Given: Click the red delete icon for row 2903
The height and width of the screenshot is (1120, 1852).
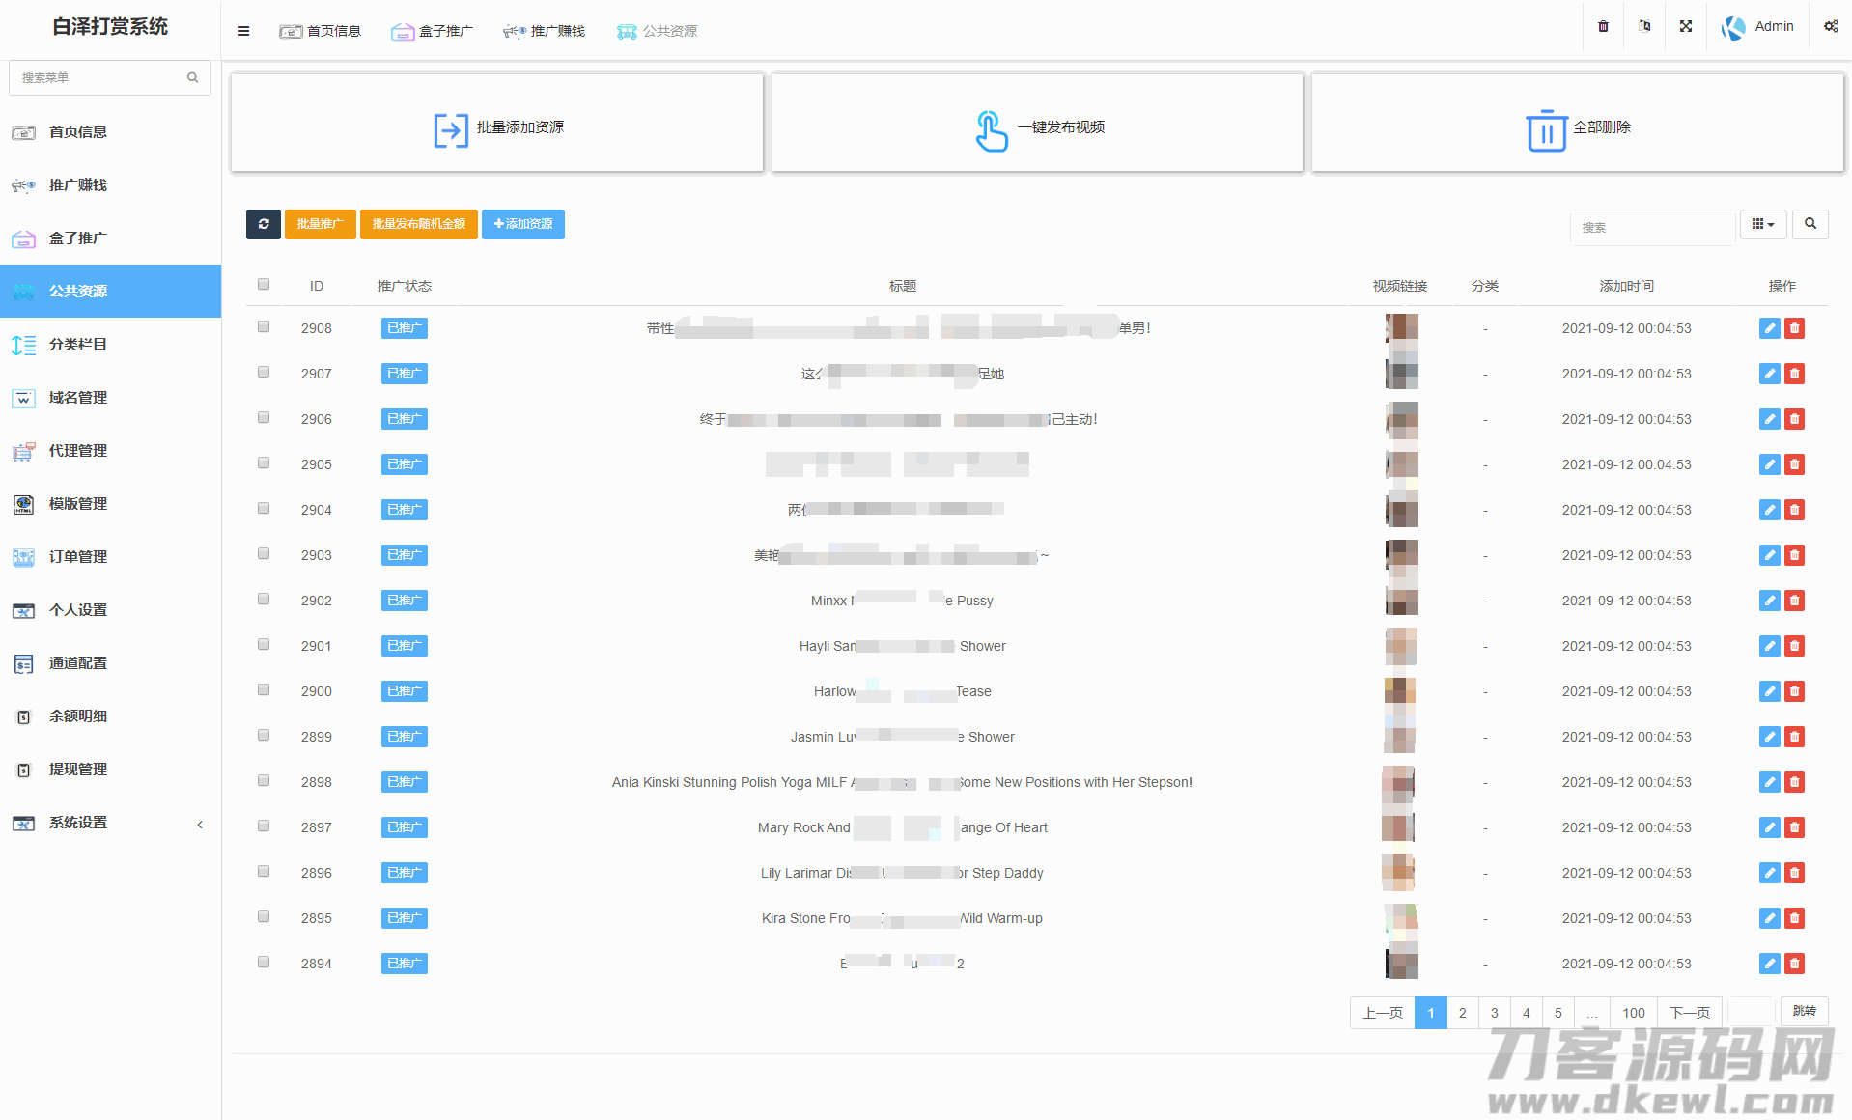Looking at the screenshot, I should pyautogui.click(x=1794, y=555).
